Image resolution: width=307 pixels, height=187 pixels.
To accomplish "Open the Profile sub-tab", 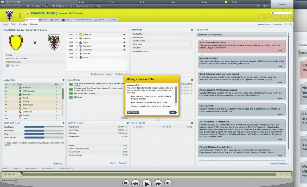I will pyautogui.click(x=13, y=24).
